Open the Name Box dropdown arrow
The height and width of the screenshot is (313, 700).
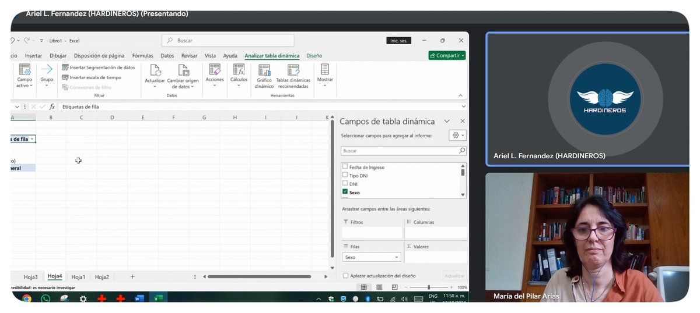click(x=16, y=107)
